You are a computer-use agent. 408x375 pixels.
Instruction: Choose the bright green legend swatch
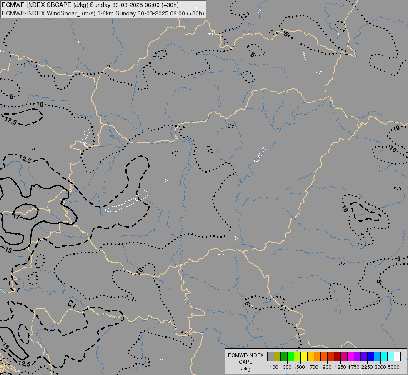point(291,356)
